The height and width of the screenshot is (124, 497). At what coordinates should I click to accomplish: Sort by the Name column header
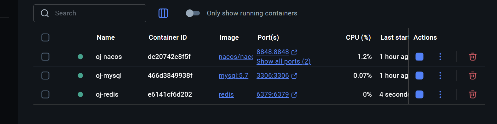point(106,37)
